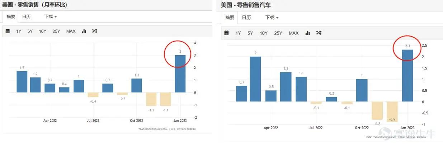Click the 1.7 bar in left chart
443x147 pixels.
click(22, 82)
